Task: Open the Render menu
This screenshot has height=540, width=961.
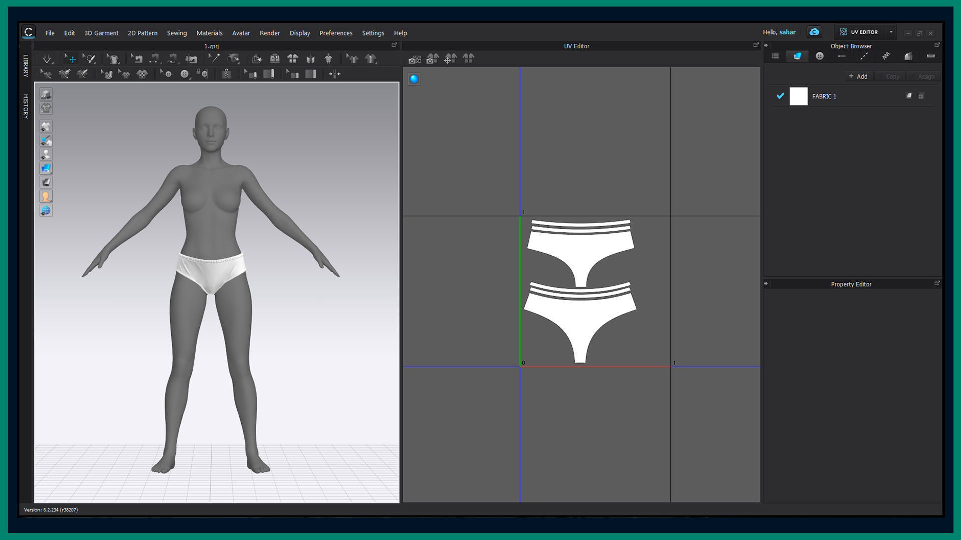Action: point(270,33)
